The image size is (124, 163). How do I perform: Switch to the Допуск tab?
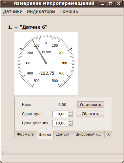(63, 134)
